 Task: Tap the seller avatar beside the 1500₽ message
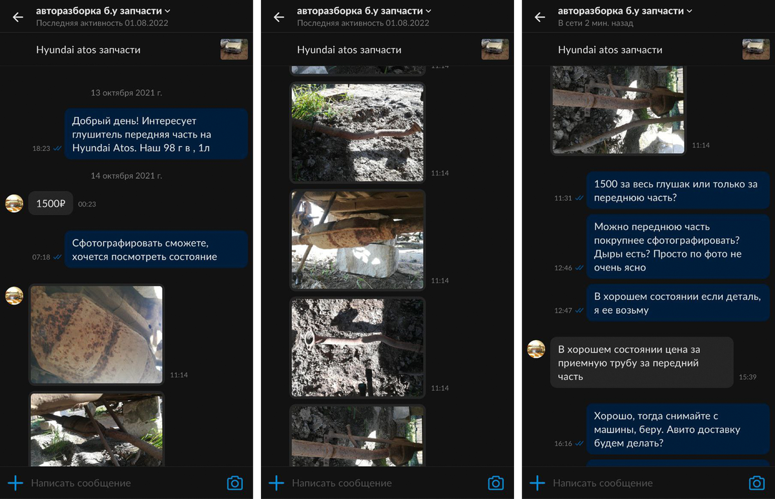tap(14, 203)
